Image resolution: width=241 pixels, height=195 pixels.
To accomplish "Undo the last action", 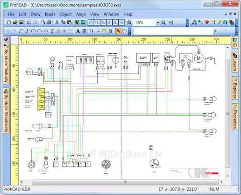I will coord(29,22).
